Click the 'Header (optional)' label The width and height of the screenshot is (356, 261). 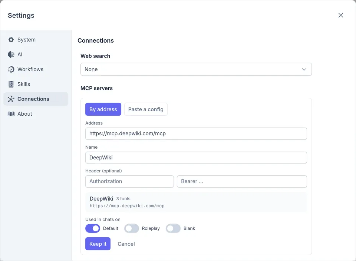tap(103, 171)
